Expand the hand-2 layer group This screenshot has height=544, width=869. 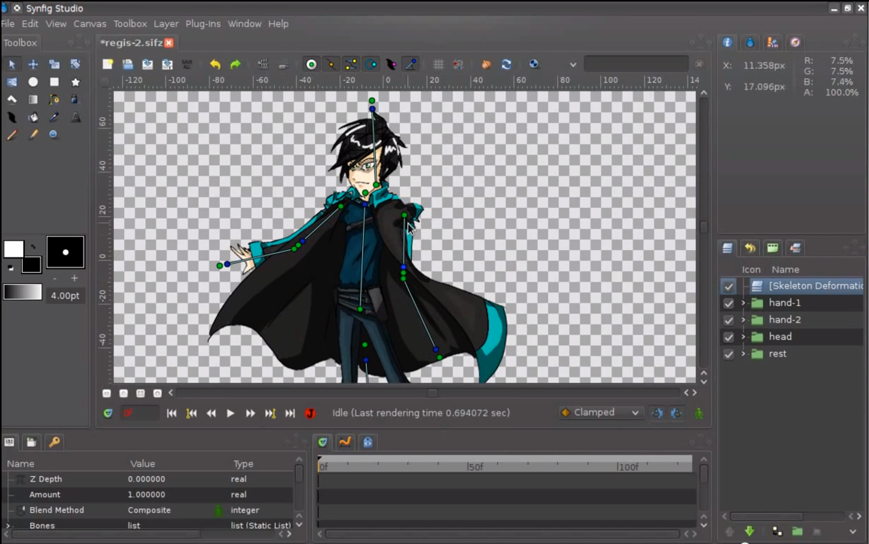(743, 320)
